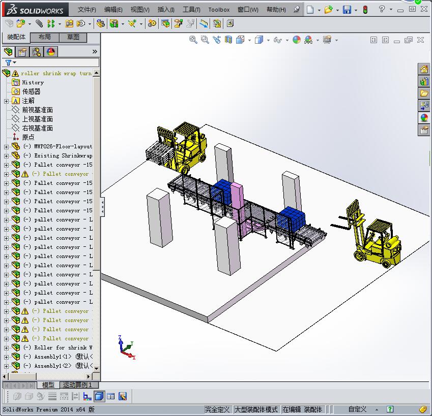Toggle the colored axes icon in bottom toolbar
This screenshot has height=416, width=432.
pyautogui.click(x=88, y=396)
